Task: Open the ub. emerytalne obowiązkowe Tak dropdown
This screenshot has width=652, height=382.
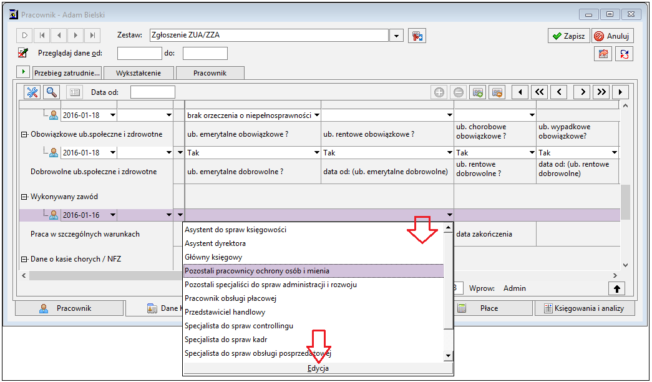Action: (317, 153)
